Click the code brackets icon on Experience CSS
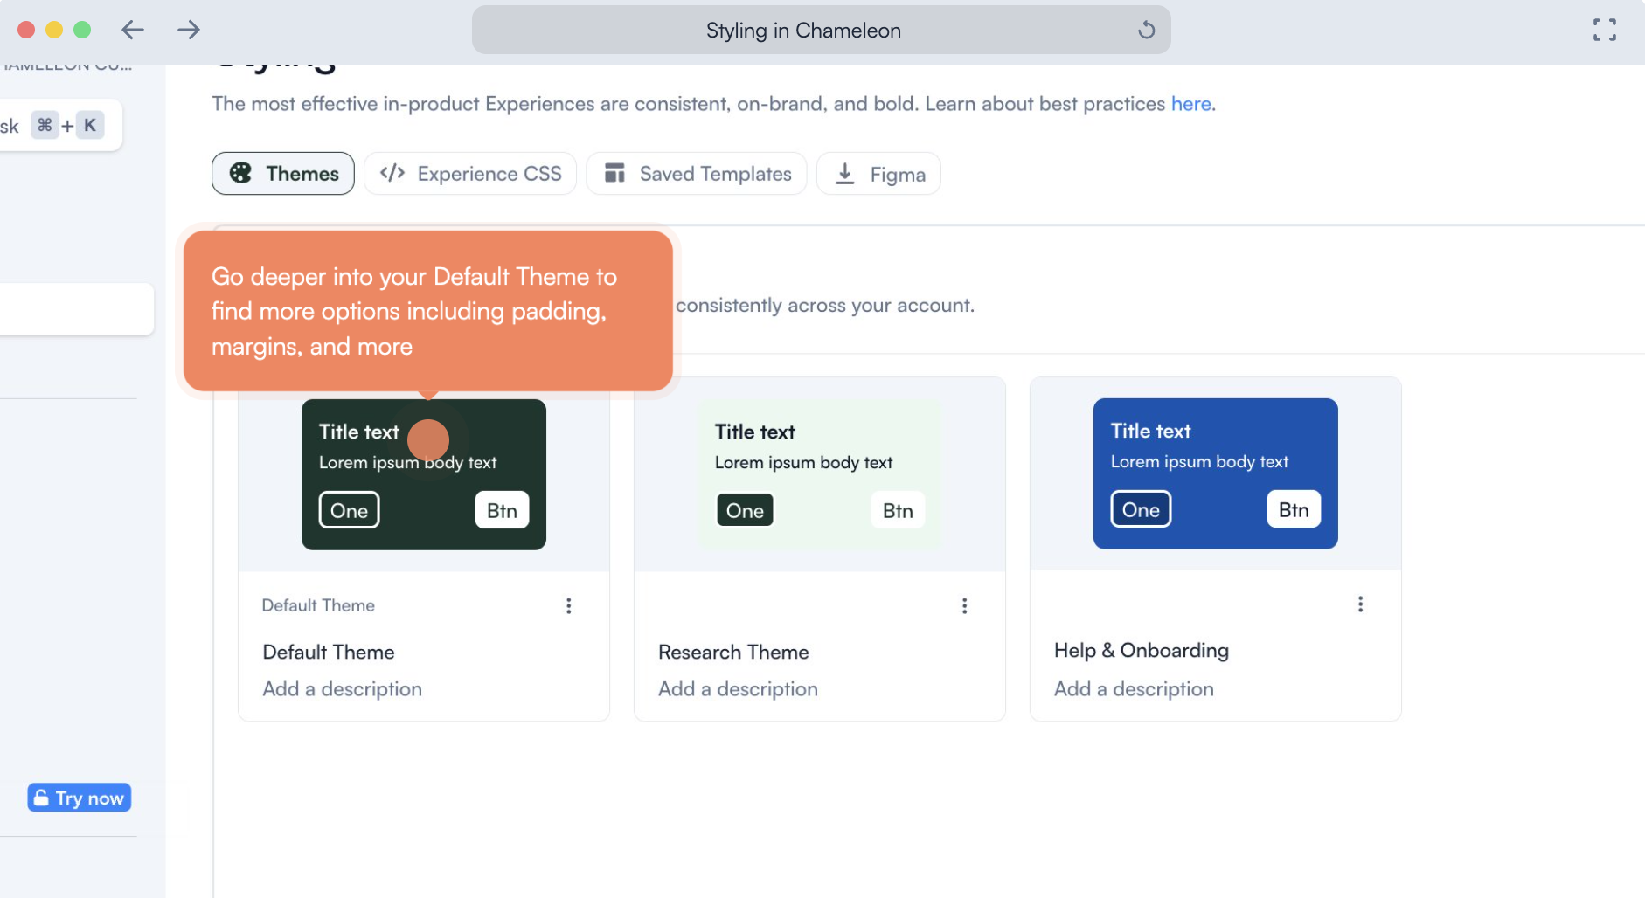This screenshot has height=898, width=1645. 392,173
